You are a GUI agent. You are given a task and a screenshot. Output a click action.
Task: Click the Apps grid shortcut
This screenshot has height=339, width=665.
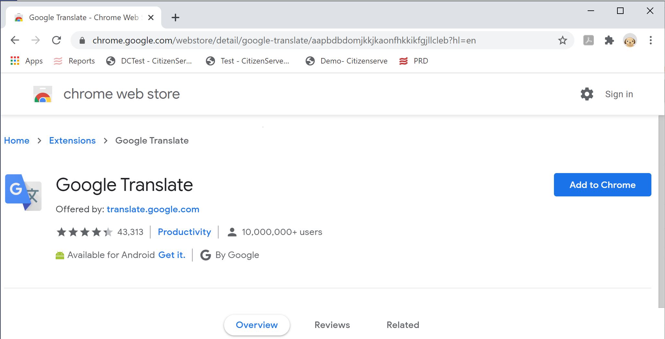pyautogui.click(x=27, y=61)
